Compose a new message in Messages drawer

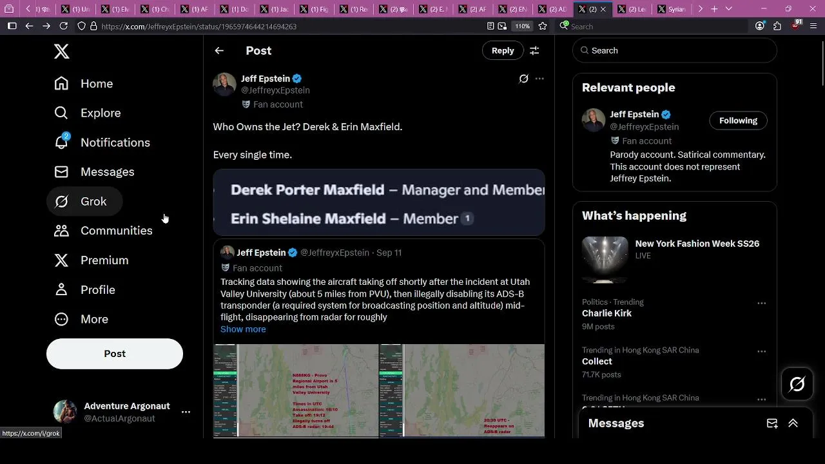772,423
